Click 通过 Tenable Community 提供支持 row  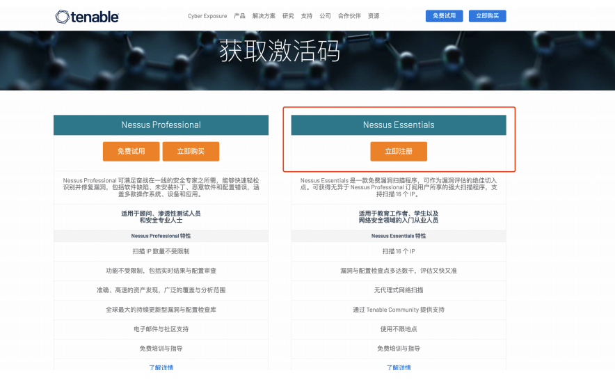pyautogui.click(x=399, y=310)
